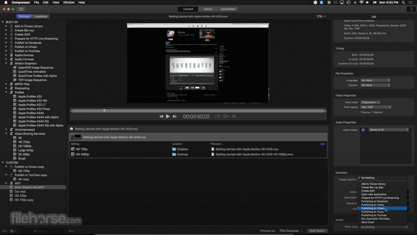Click the Apple Devices group icon
This screenshot has width=417, height=235.
(x=11, y=55)
